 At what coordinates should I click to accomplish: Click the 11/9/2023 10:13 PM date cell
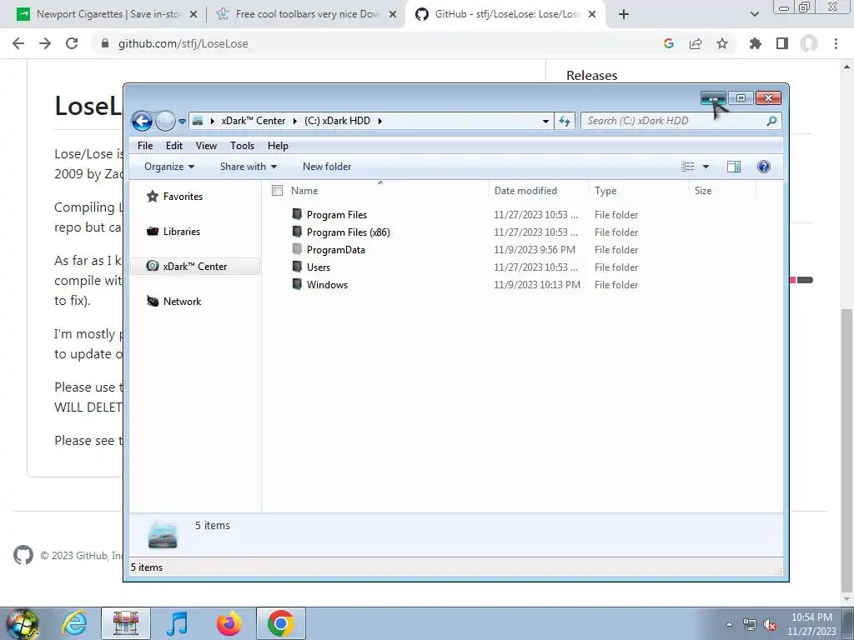[537, 285]
